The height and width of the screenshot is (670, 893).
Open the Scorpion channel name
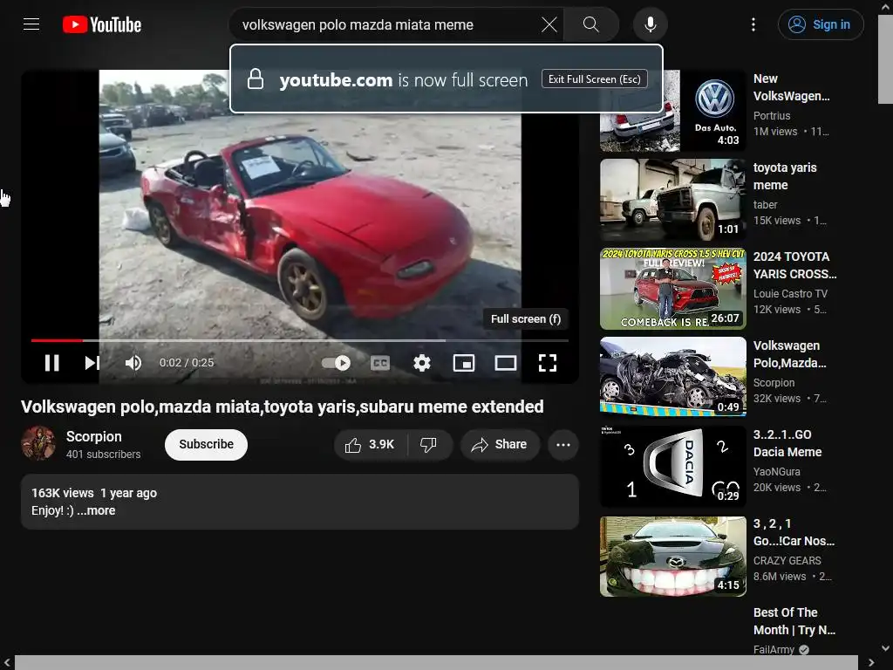pyautogui.click(x=94, y=436)
